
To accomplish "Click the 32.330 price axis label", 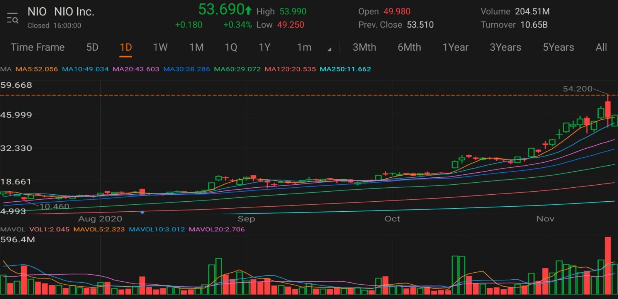I will pyautogui.click(x=16, y=148).
